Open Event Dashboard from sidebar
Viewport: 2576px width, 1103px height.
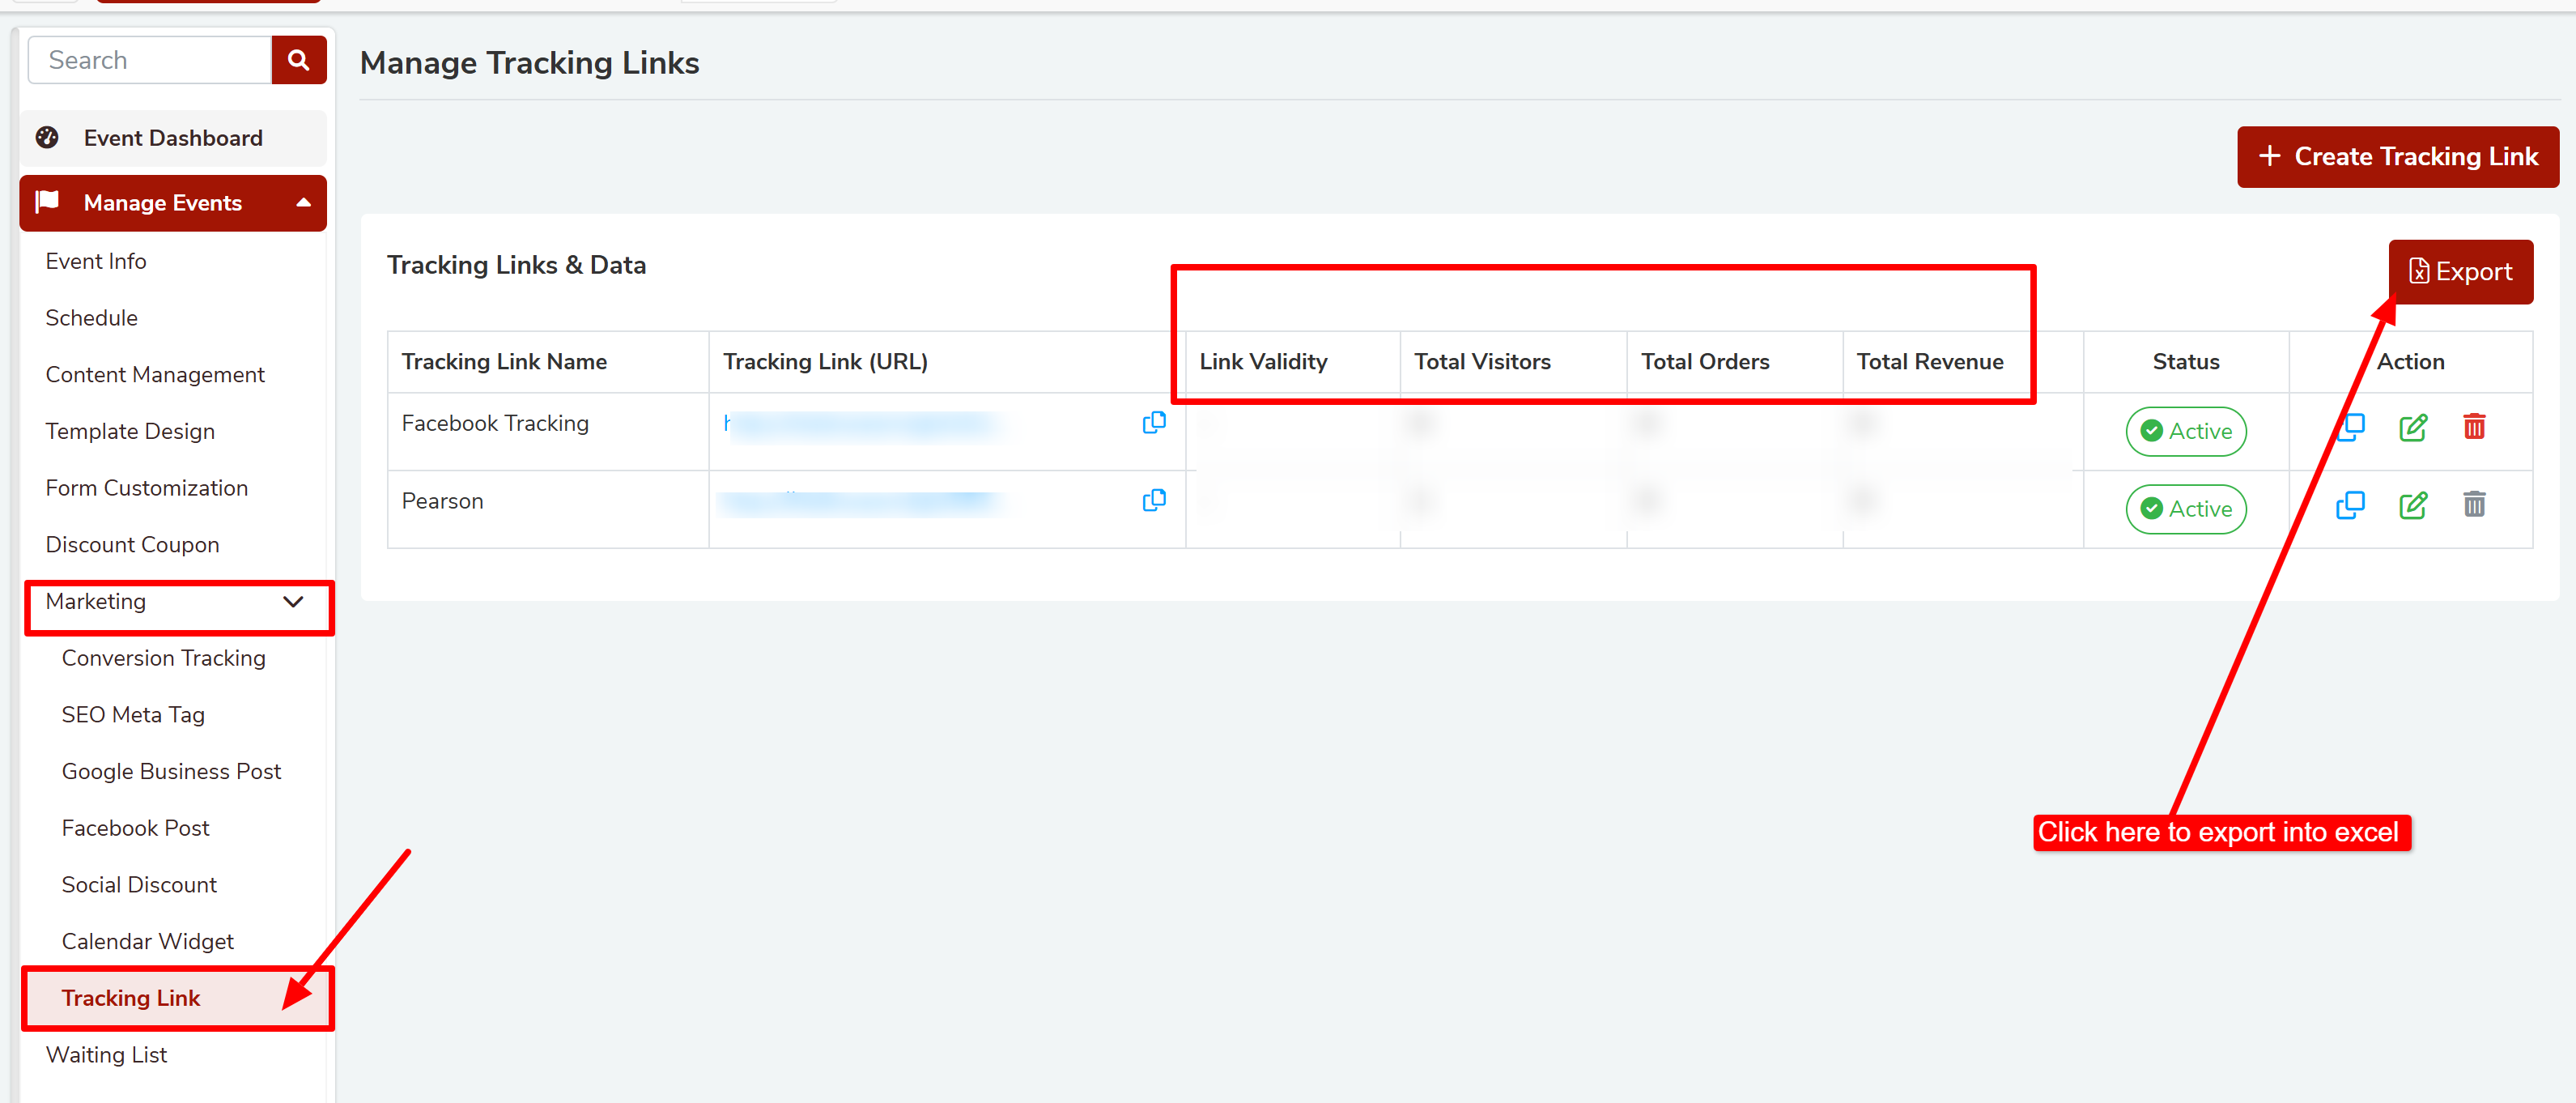click(x=172, y=138)
